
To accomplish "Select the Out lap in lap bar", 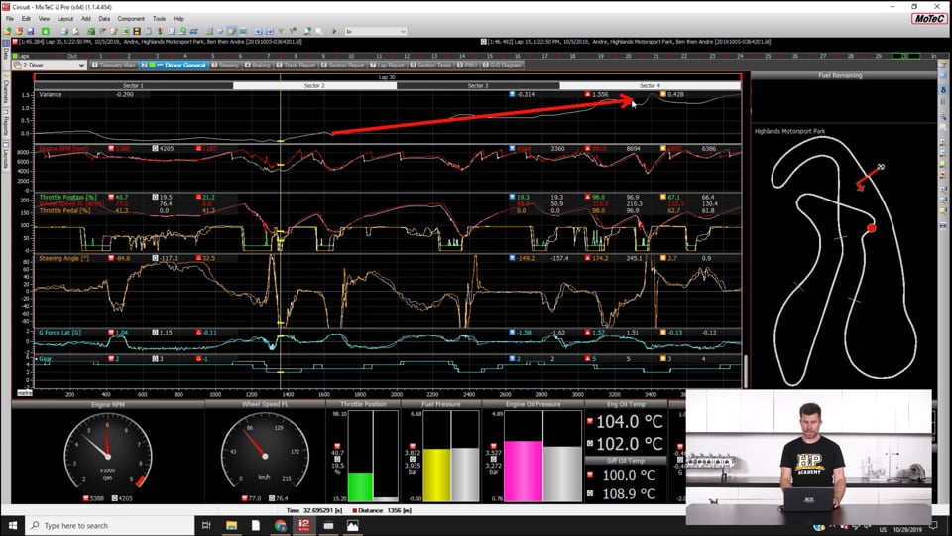I will 72,56.
